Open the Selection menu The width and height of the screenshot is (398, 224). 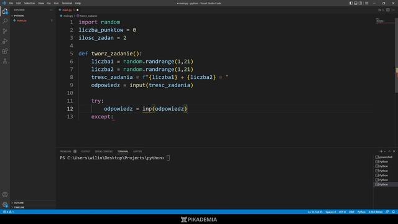[29, 3]
